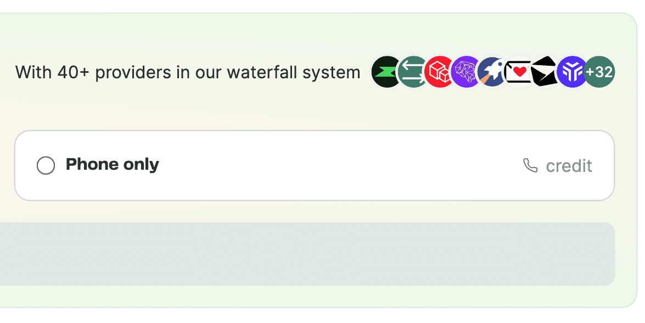Click the credit label

click(569, 165)
